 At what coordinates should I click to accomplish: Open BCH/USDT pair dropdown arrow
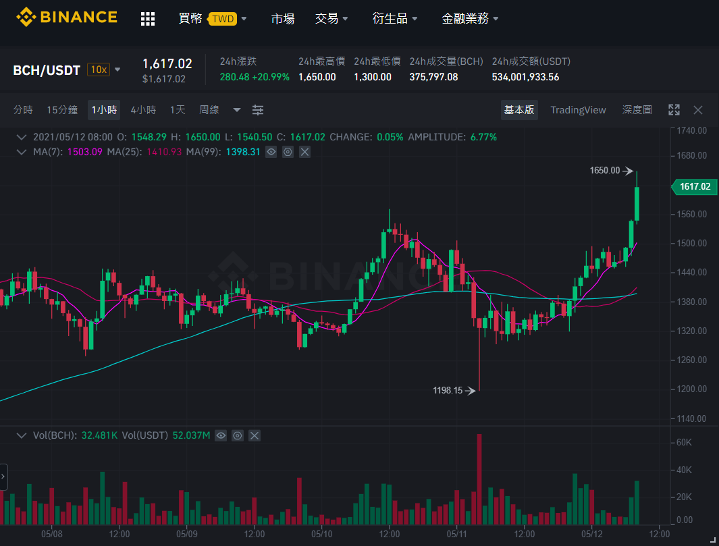[x=118, y=70]
